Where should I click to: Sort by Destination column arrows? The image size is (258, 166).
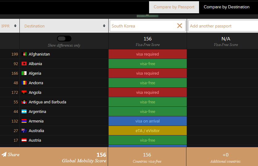(x=104, y=26)
